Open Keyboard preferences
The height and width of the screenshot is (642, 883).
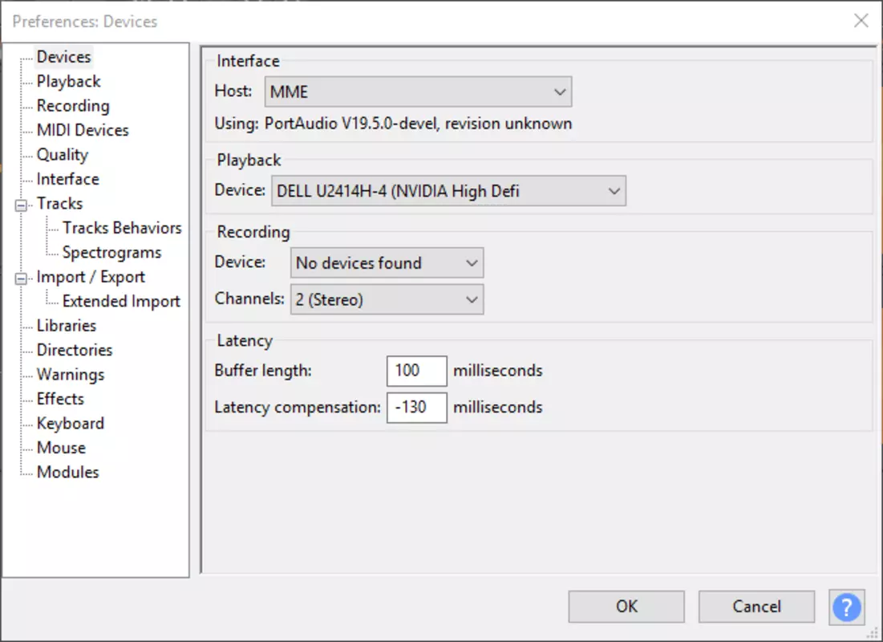(x=71, y=423)
